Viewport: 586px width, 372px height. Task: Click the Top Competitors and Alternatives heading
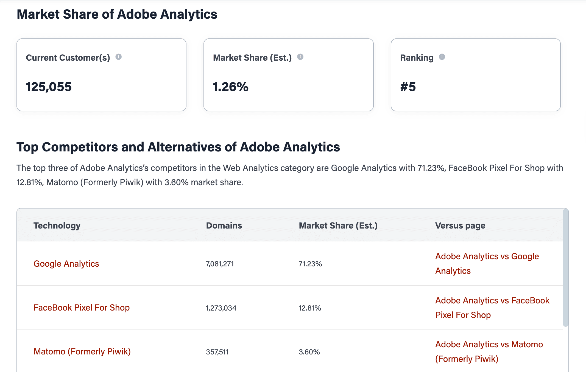(x=178, y=147)
